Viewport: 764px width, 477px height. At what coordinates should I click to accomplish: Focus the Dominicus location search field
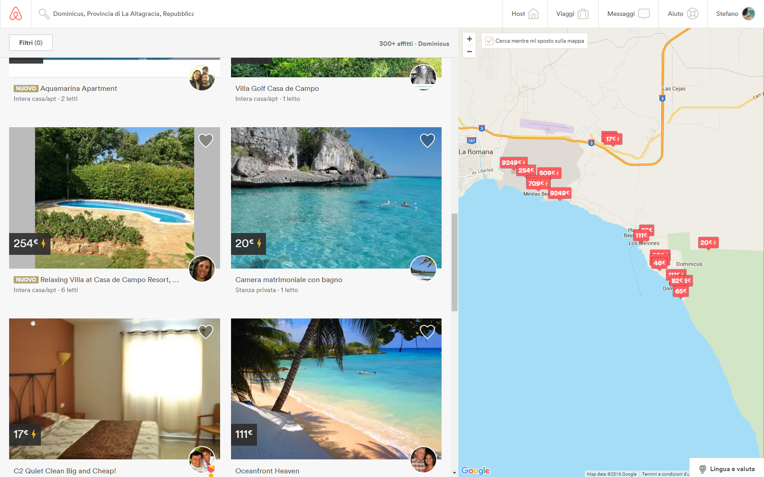click(x=123, y=14)
